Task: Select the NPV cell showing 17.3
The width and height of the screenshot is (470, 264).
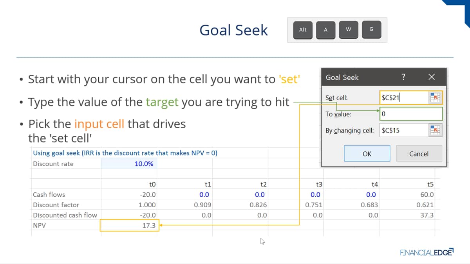Action: tap(130, 225)
